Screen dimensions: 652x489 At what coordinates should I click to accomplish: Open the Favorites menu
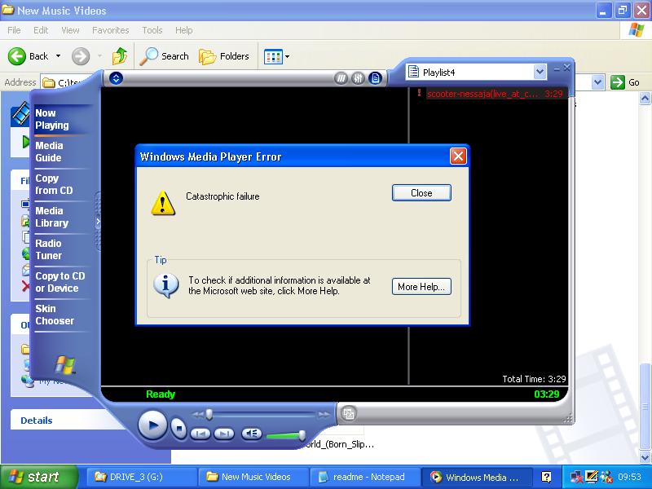(111, 30)
